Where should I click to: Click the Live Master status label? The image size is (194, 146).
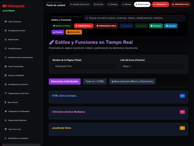tap(9, 11)
